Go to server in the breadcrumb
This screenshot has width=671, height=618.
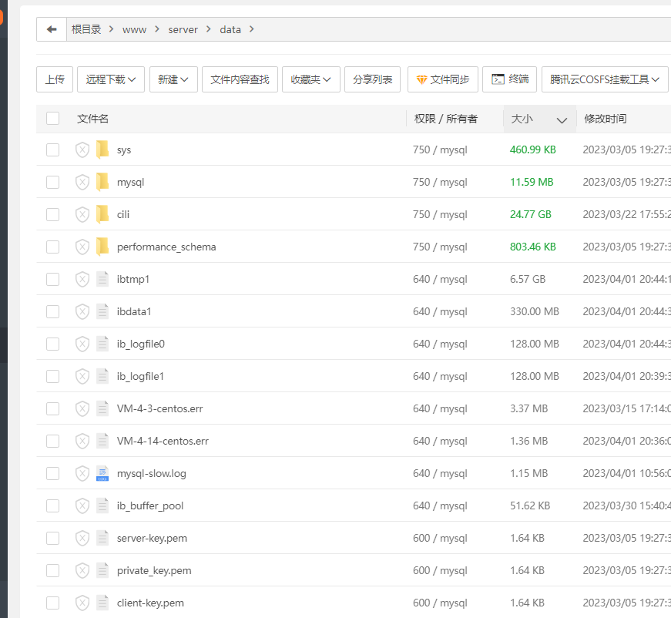pyautogui.click(x=183, y=29)
